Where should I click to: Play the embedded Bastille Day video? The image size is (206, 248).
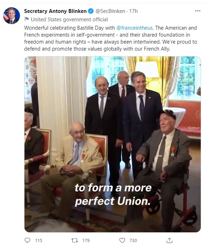113,144
